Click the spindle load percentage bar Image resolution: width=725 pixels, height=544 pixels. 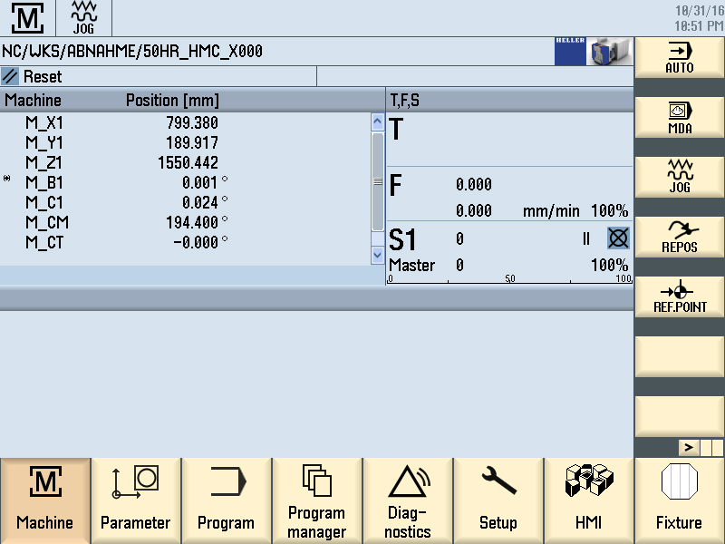click(x=509, y=280)
